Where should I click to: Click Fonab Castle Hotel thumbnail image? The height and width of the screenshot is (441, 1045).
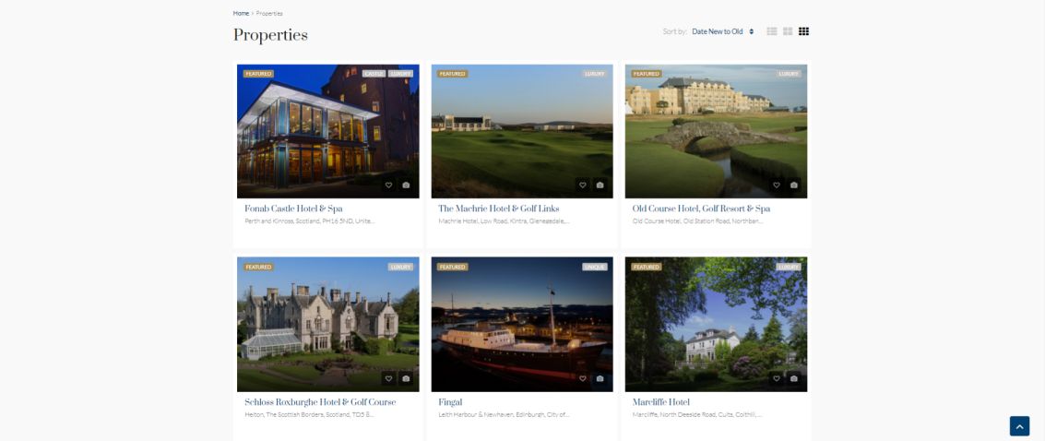point(328,131)
